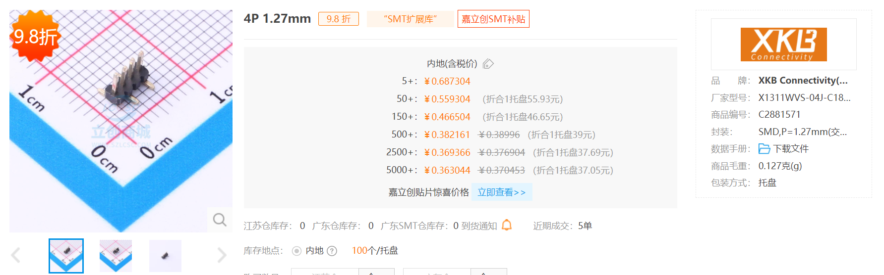This screenshot has height=275, width=884.
Task: Click the package value SMD,P=1.27mm
Action: 803,132
